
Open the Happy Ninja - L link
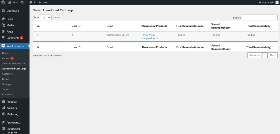coord(150,38)
